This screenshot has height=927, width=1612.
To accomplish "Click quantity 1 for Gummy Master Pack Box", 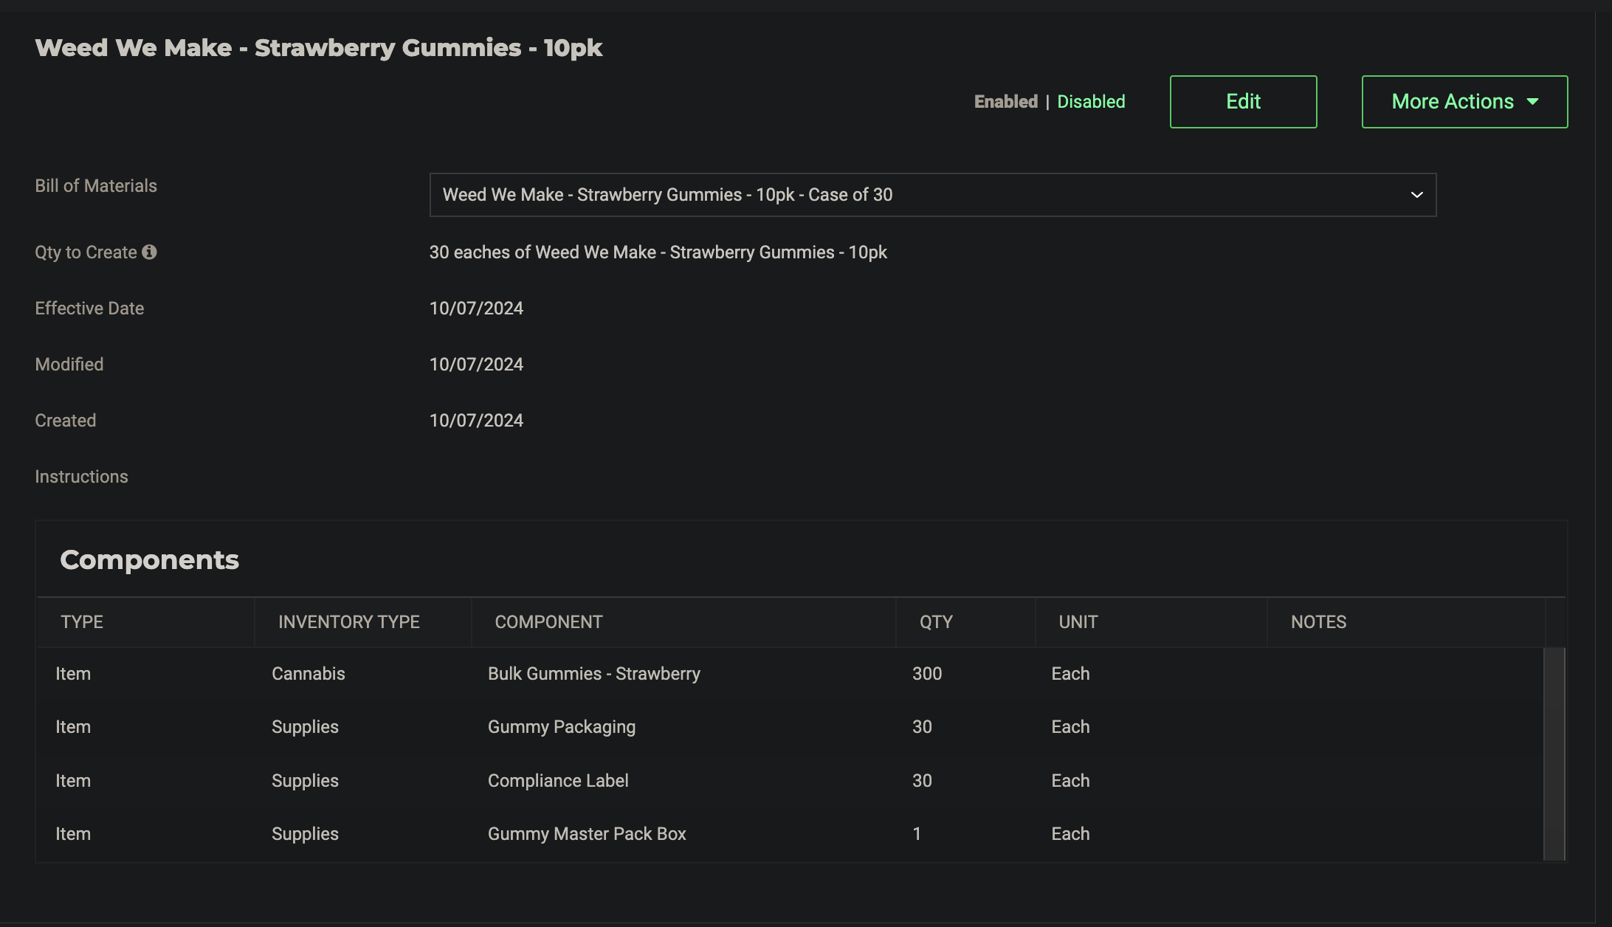I will tap(917, 834).
